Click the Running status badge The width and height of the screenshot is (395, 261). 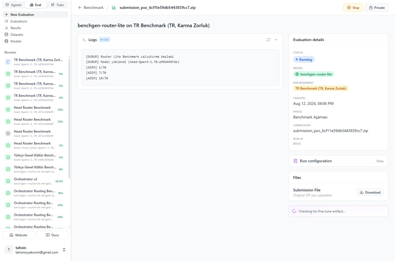(304, 59)
